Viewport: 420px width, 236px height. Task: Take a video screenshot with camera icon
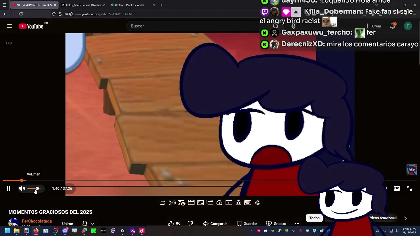tap(239, 203)
